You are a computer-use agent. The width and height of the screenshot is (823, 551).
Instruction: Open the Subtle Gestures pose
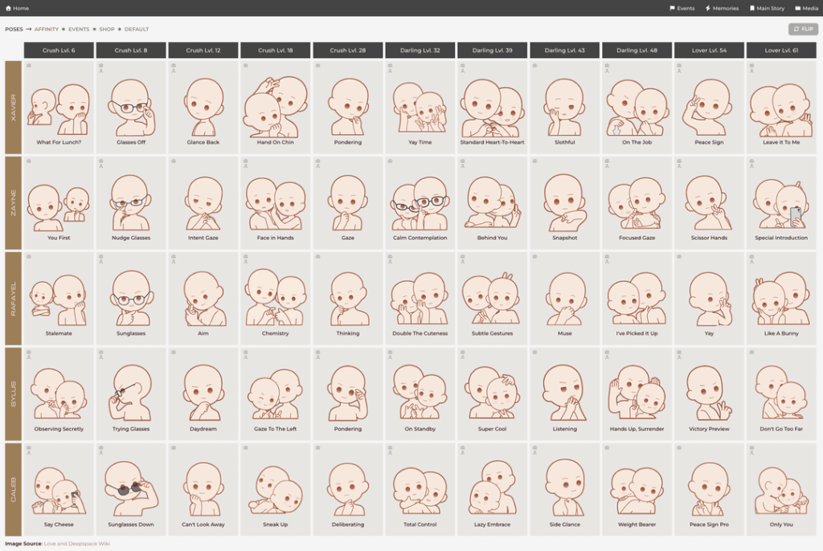click(493, 298)
